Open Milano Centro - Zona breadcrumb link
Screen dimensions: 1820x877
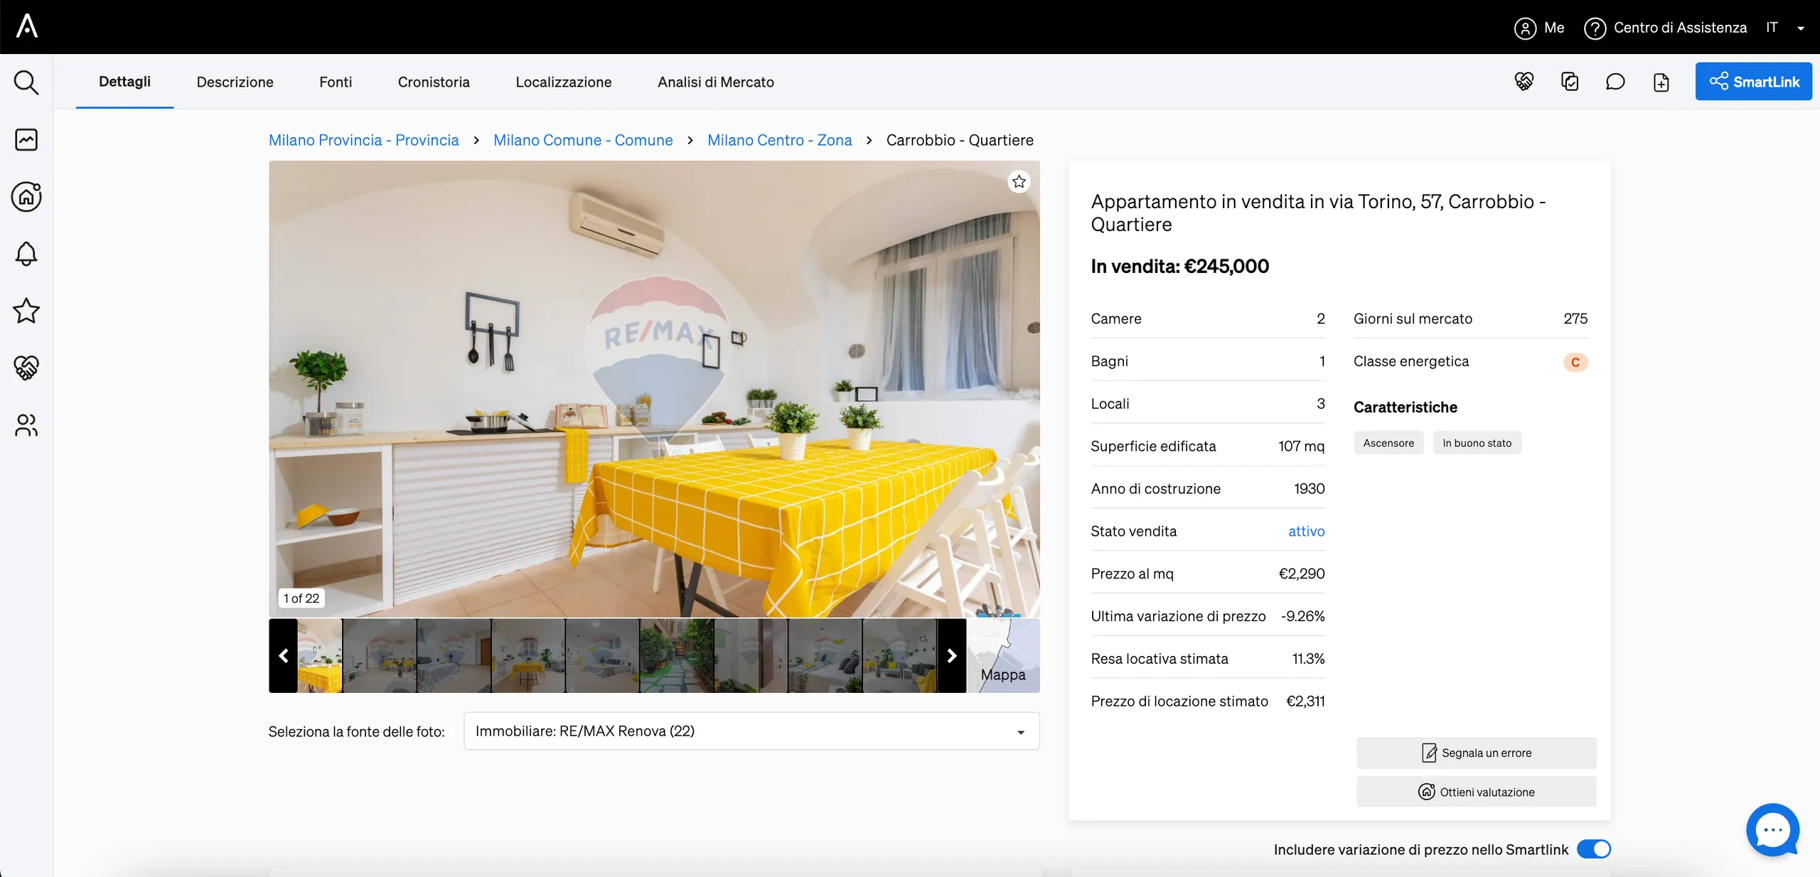[x=780, y=140]
